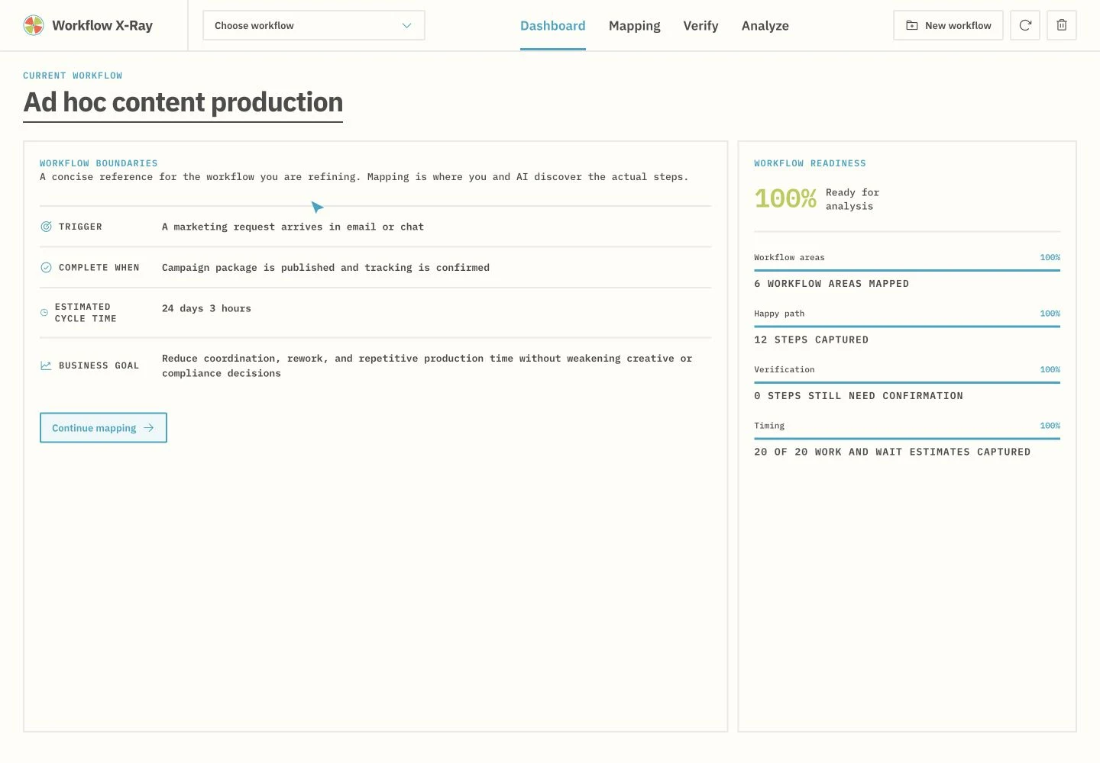Click the title Ad hoc content production
Screen dimensions: 1100x763
pos(183,102)
